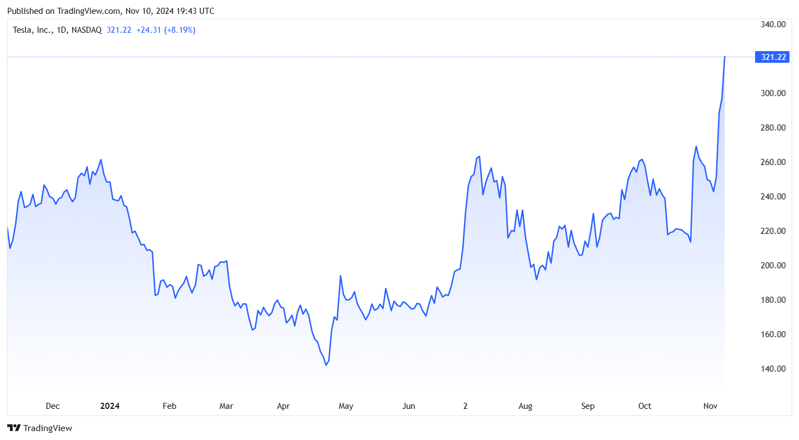Click the 300.00 price axis label
This screenshot has height=440, width=799.
coord(773,93)
